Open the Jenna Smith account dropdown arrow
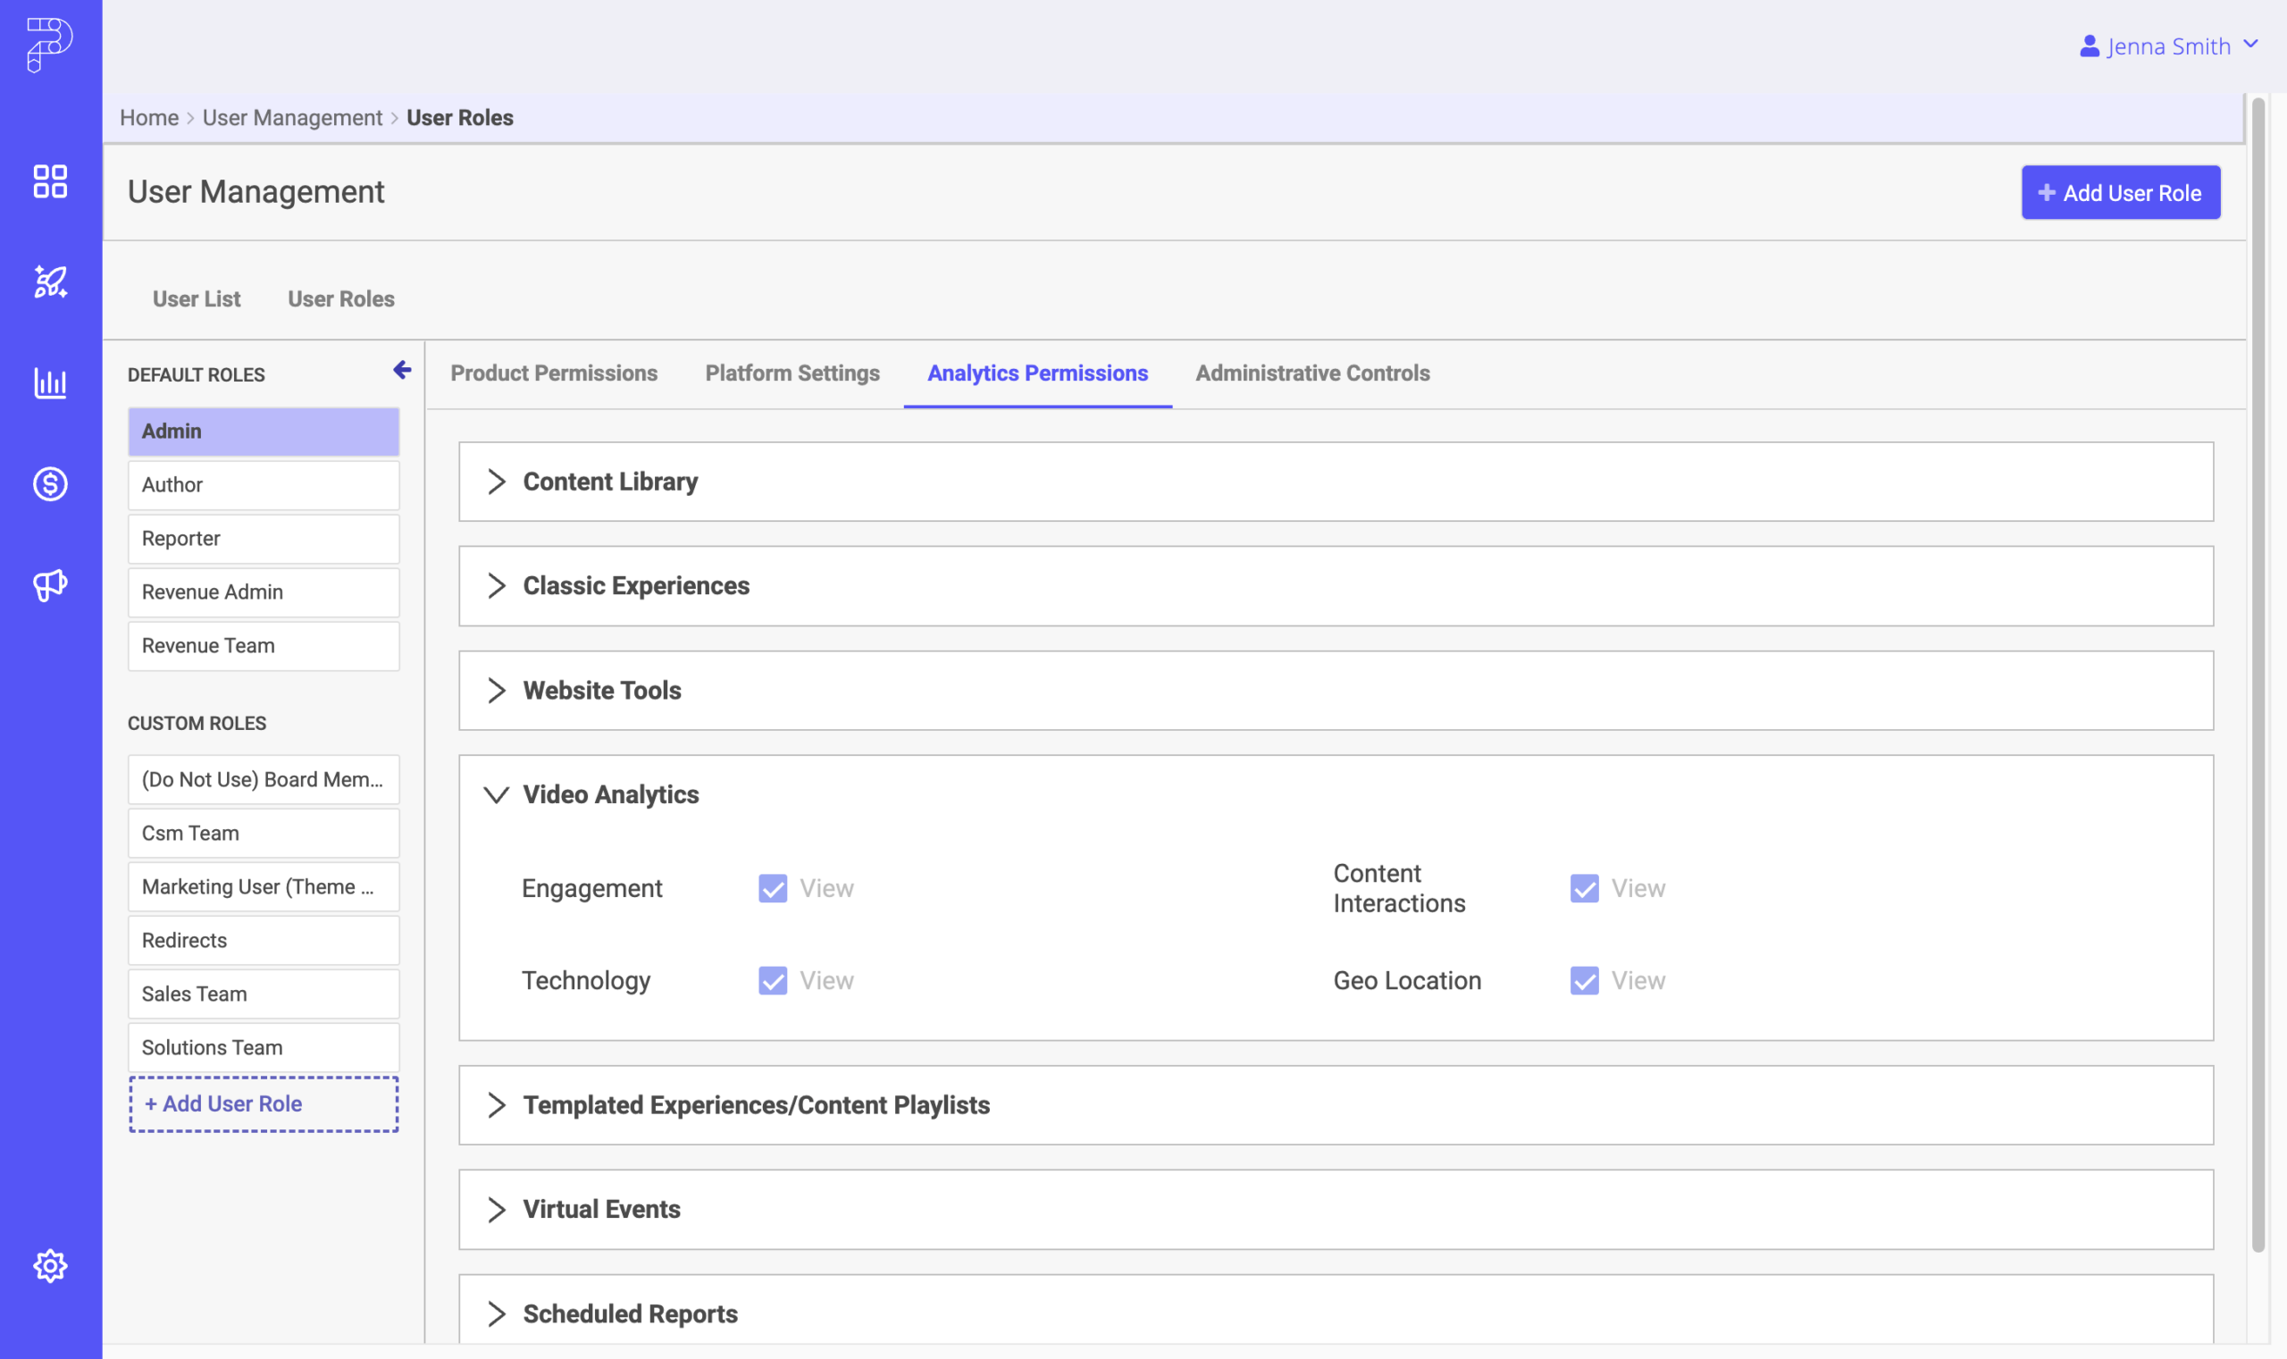Screen dimensions: 2287x1359 (2251, 45)
